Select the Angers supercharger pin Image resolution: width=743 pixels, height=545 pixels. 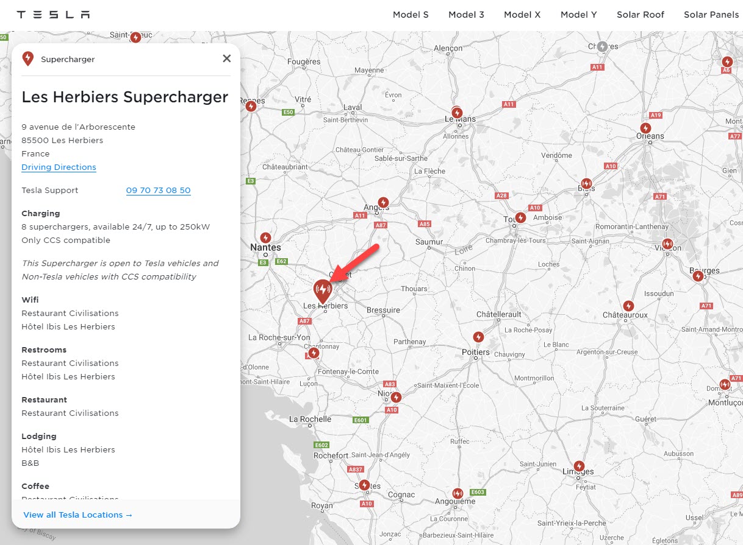click(383, 202)
